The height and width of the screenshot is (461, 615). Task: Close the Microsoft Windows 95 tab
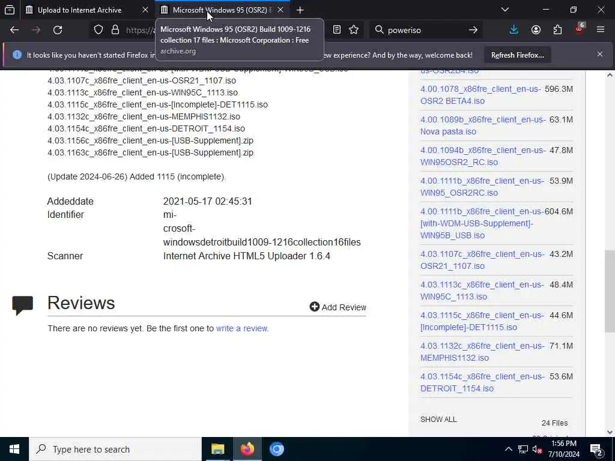point(280,10)
